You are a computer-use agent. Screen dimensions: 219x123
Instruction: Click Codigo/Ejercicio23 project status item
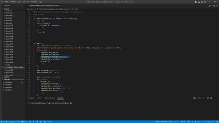pyautogui.click(x=12, y=122)
